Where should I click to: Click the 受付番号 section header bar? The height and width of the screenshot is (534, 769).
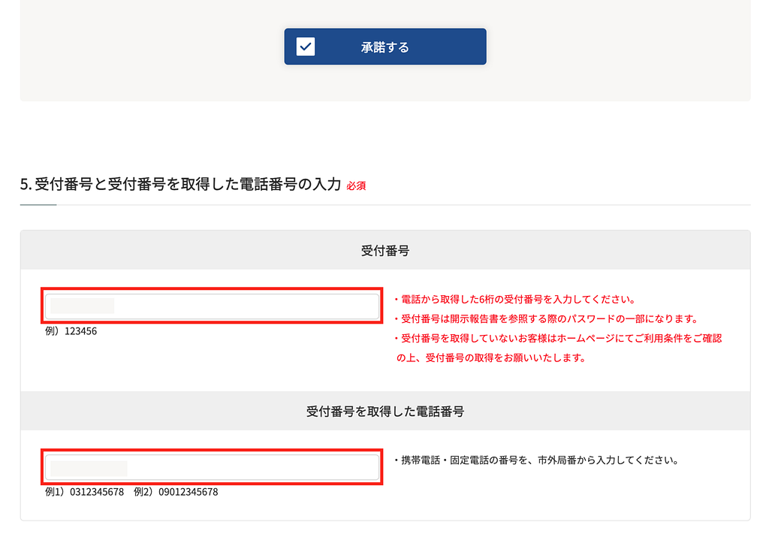384,249
